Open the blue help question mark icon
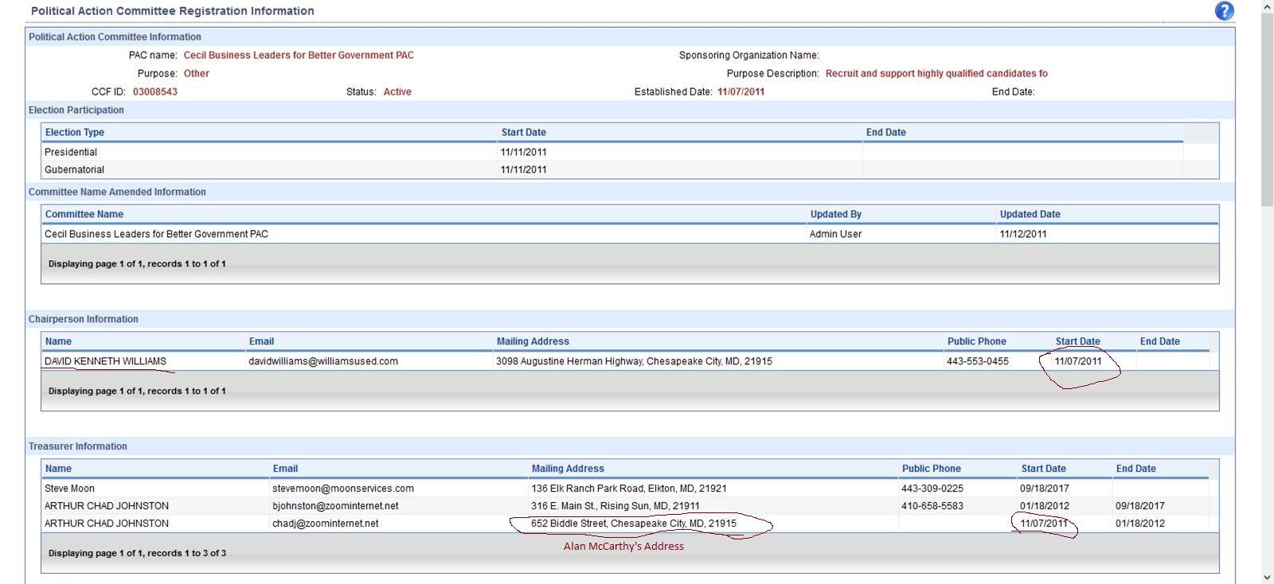 [1224, 11]
